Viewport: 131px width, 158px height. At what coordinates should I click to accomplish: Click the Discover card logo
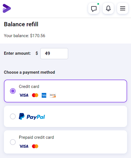pyautogui.click(x=53, y=95)
